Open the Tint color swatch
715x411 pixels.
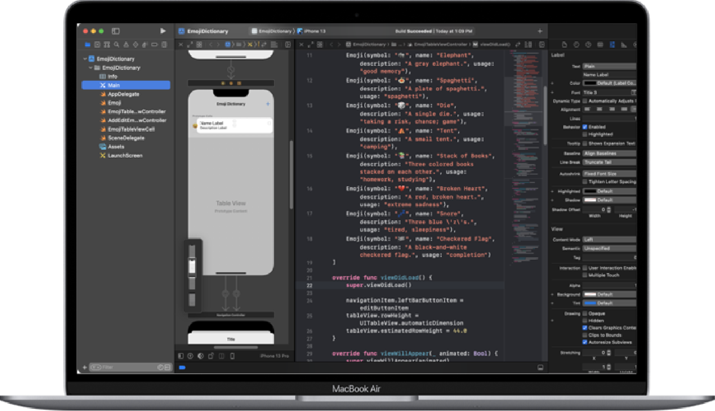(x=590, y=303)
